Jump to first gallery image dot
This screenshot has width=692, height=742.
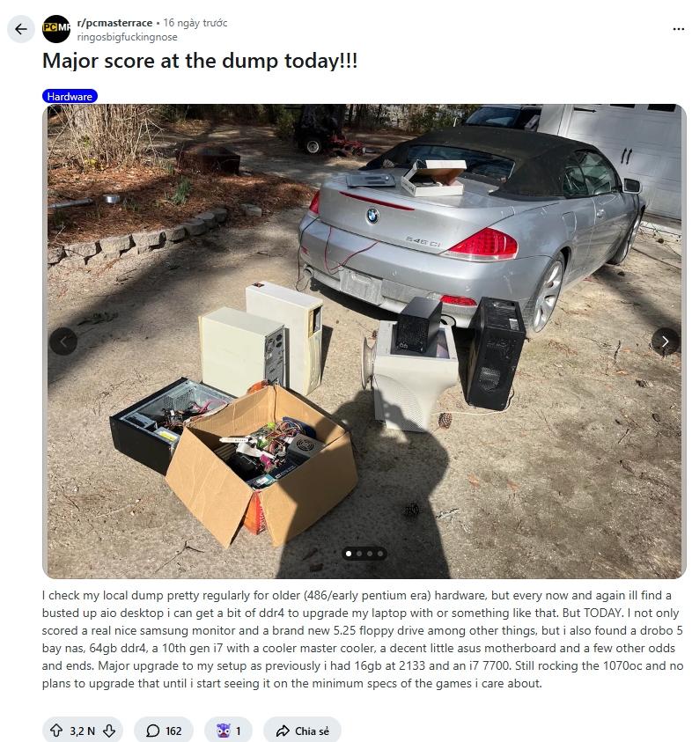pyautogui.click(x=349, y=553)
